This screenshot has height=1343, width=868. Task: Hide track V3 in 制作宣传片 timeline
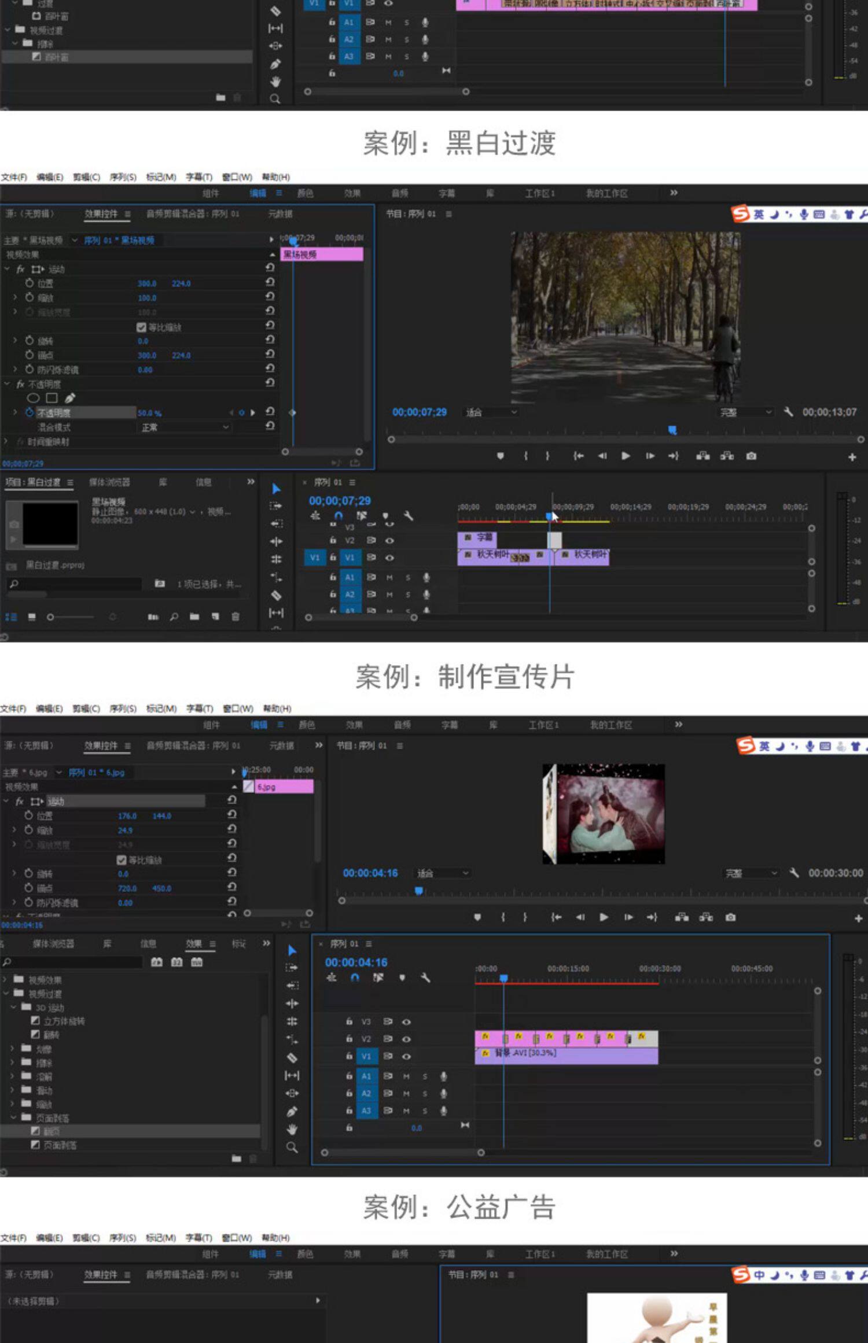pos(407,1021)
